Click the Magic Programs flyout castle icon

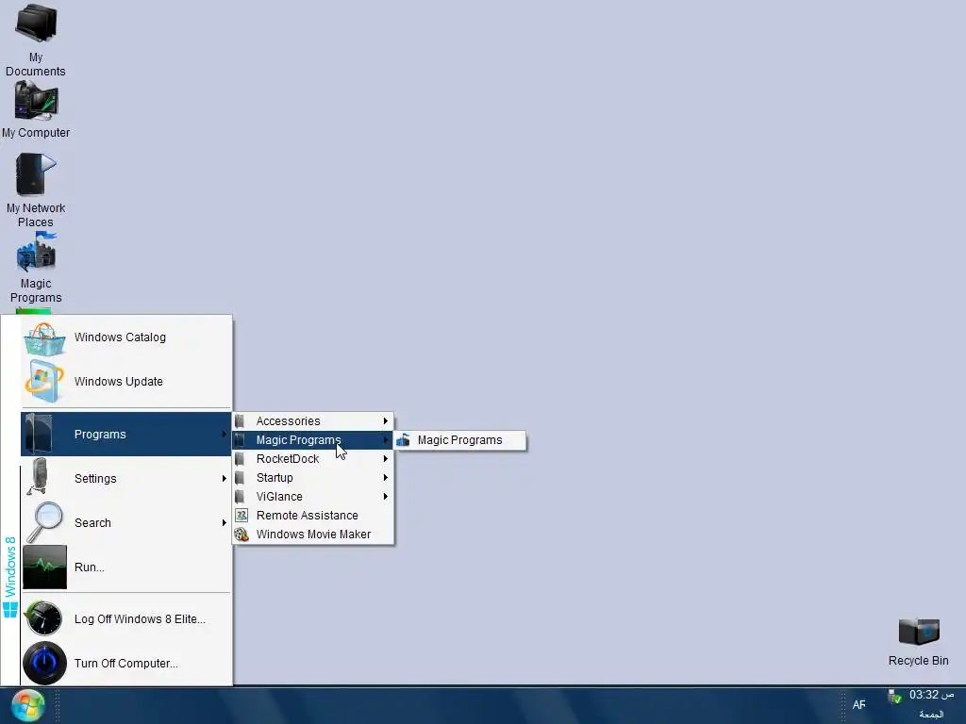tap(404, 440)
